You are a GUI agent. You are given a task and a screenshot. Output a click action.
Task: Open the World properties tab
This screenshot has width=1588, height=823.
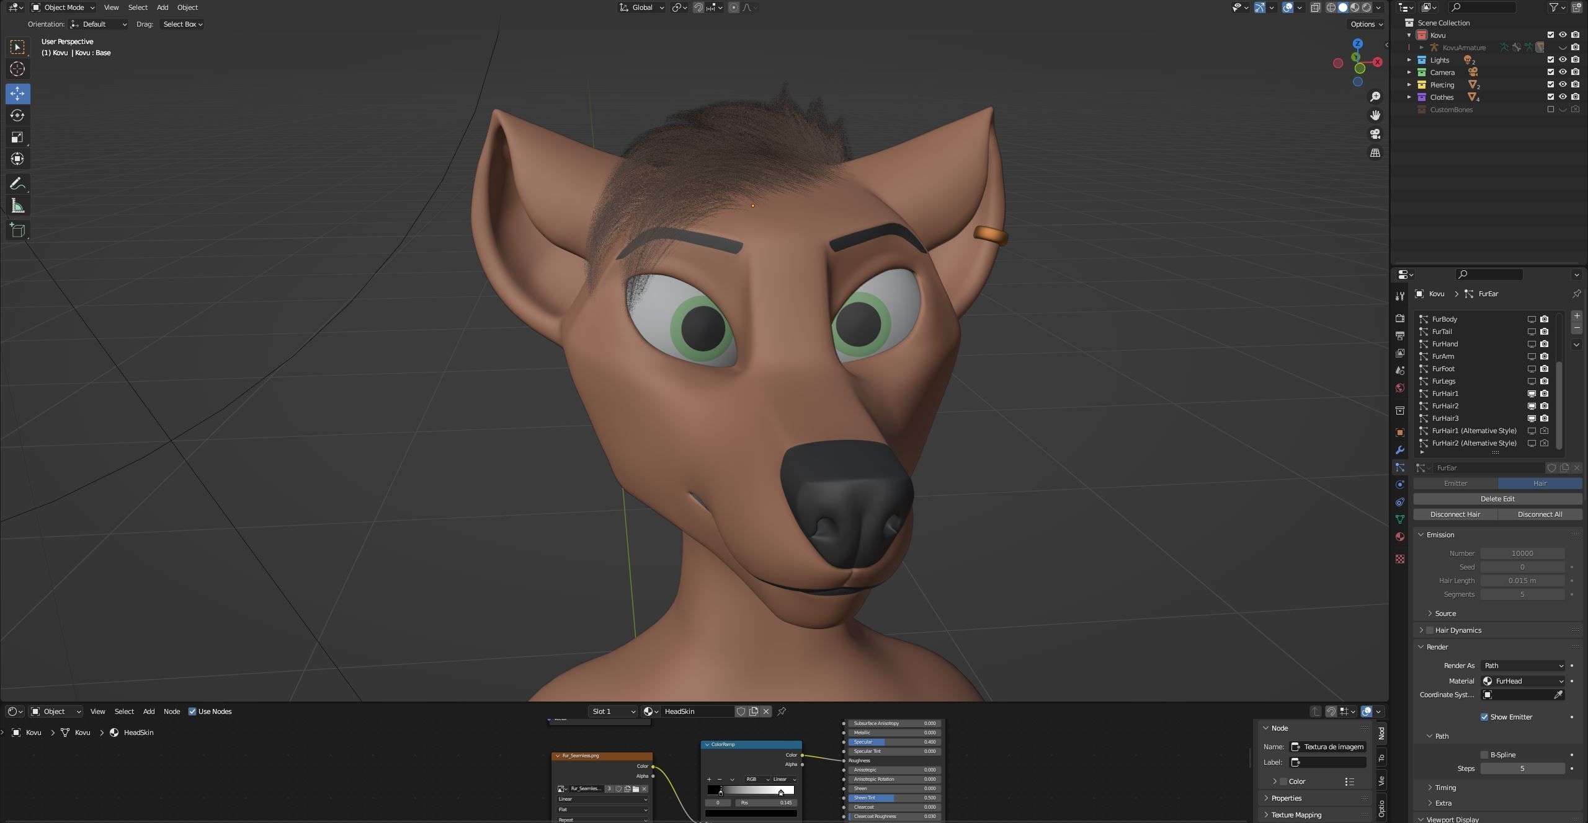pos(1400,388)
